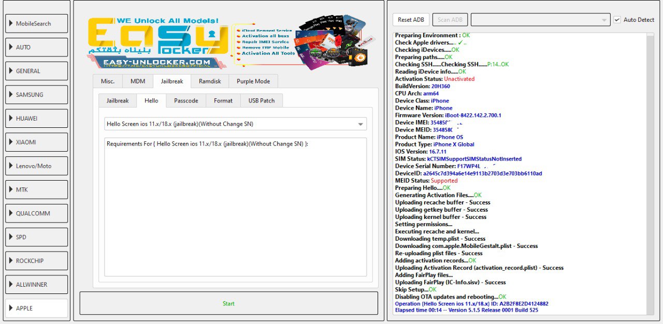Viewport: 663px width, 324px height.
Task: Click the 'Re-uploading plist files - Success' line
Action: click(439, 253)
